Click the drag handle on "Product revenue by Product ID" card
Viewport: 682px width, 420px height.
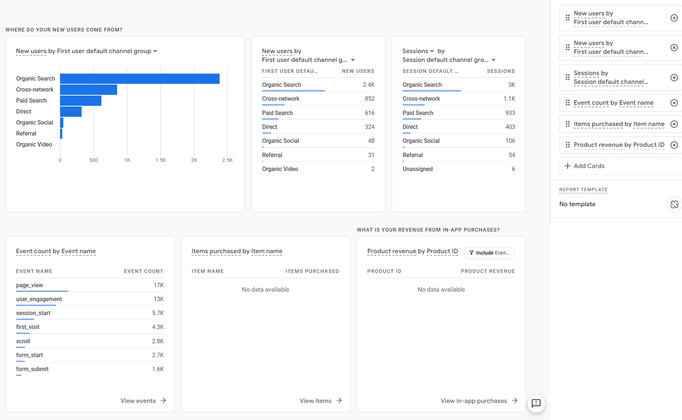click(567, 145)
